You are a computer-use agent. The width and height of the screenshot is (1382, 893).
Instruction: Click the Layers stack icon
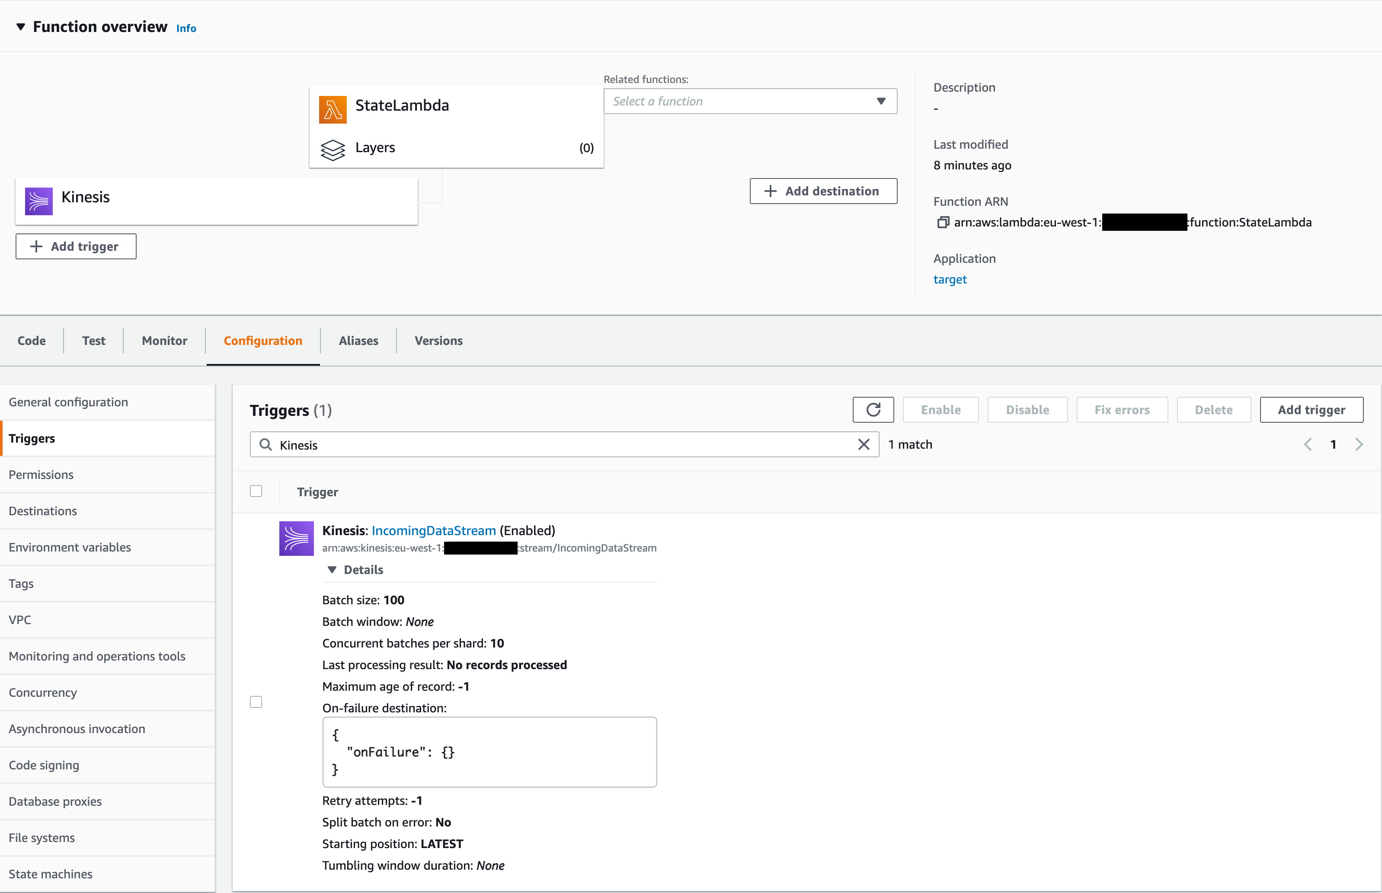point(332,150)
